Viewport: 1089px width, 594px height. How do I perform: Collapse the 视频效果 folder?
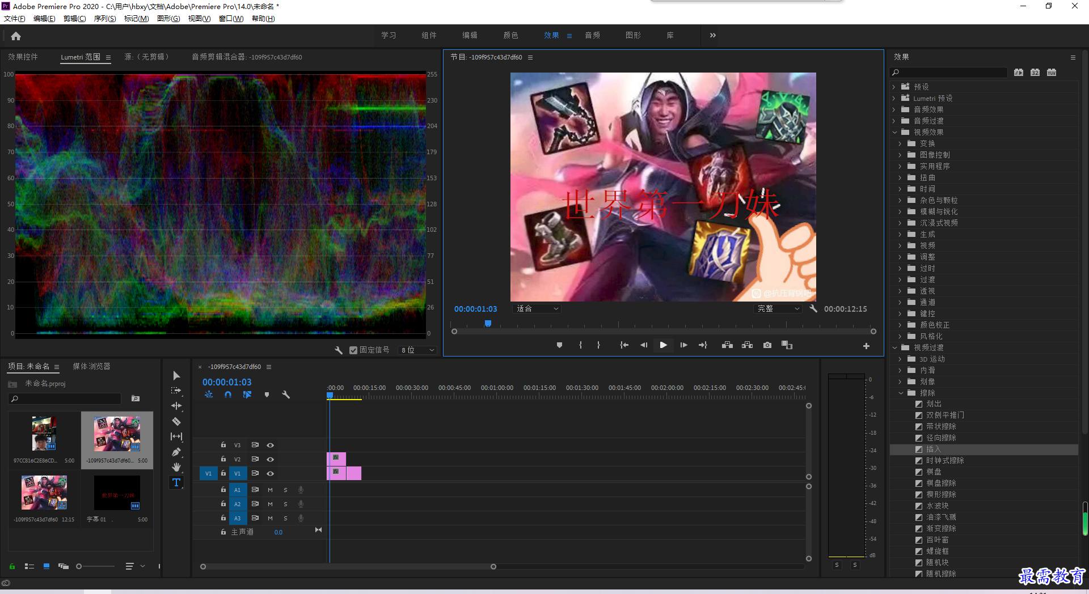pos(894,132)
